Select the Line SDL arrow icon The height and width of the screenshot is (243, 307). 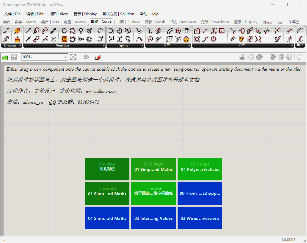click(28, 39)
